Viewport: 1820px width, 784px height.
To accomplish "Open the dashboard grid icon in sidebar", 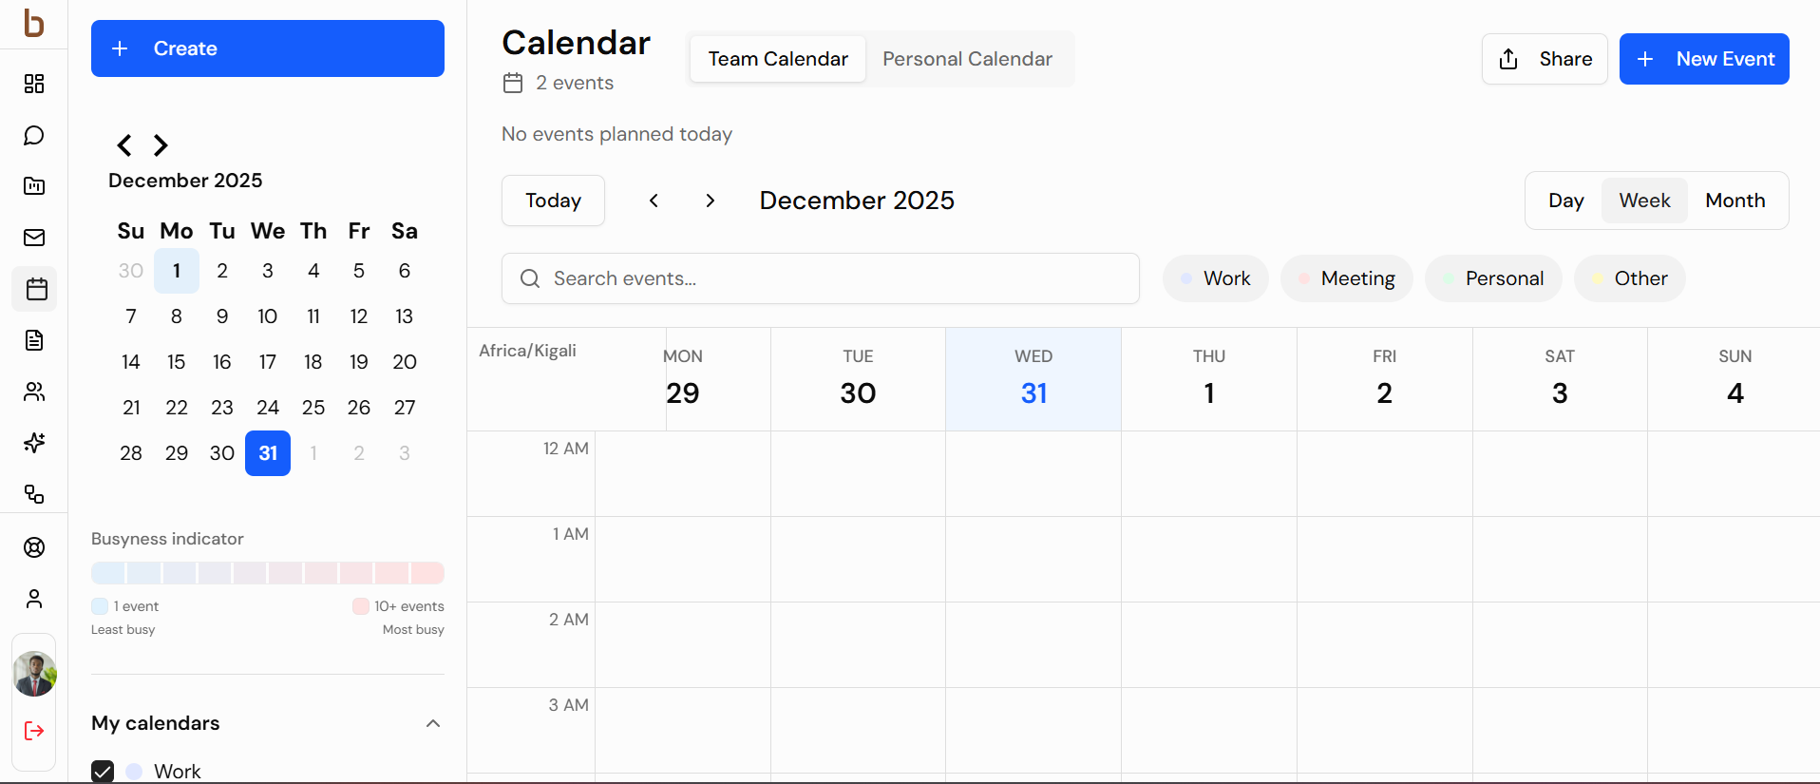I will point(34,84).
